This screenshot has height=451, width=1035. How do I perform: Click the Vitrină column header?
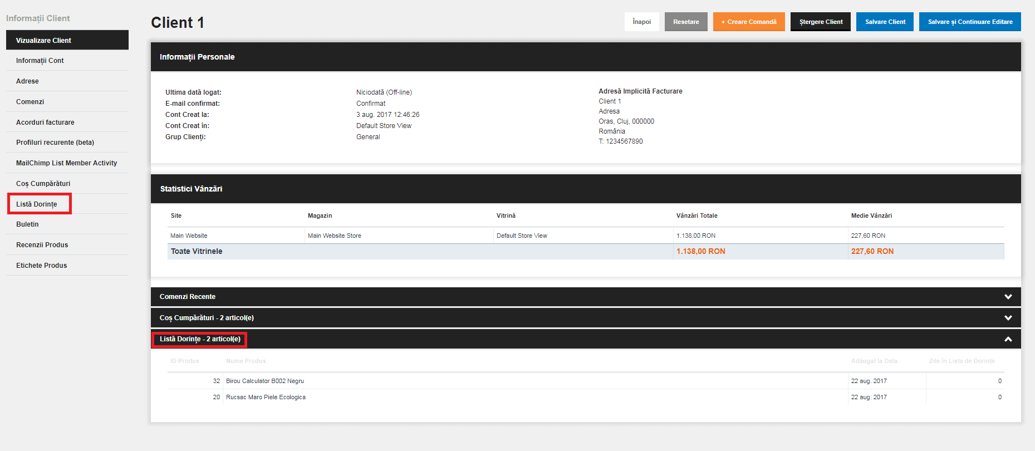point(506,215)
